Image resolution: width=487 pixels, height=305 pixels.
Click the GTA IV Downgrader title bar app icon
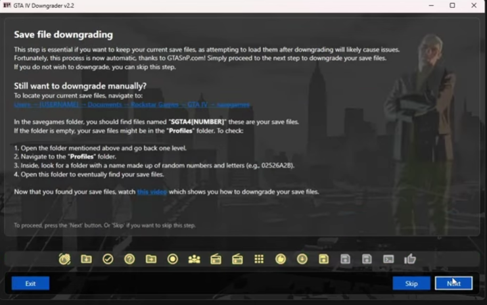[x=7, y=5]
